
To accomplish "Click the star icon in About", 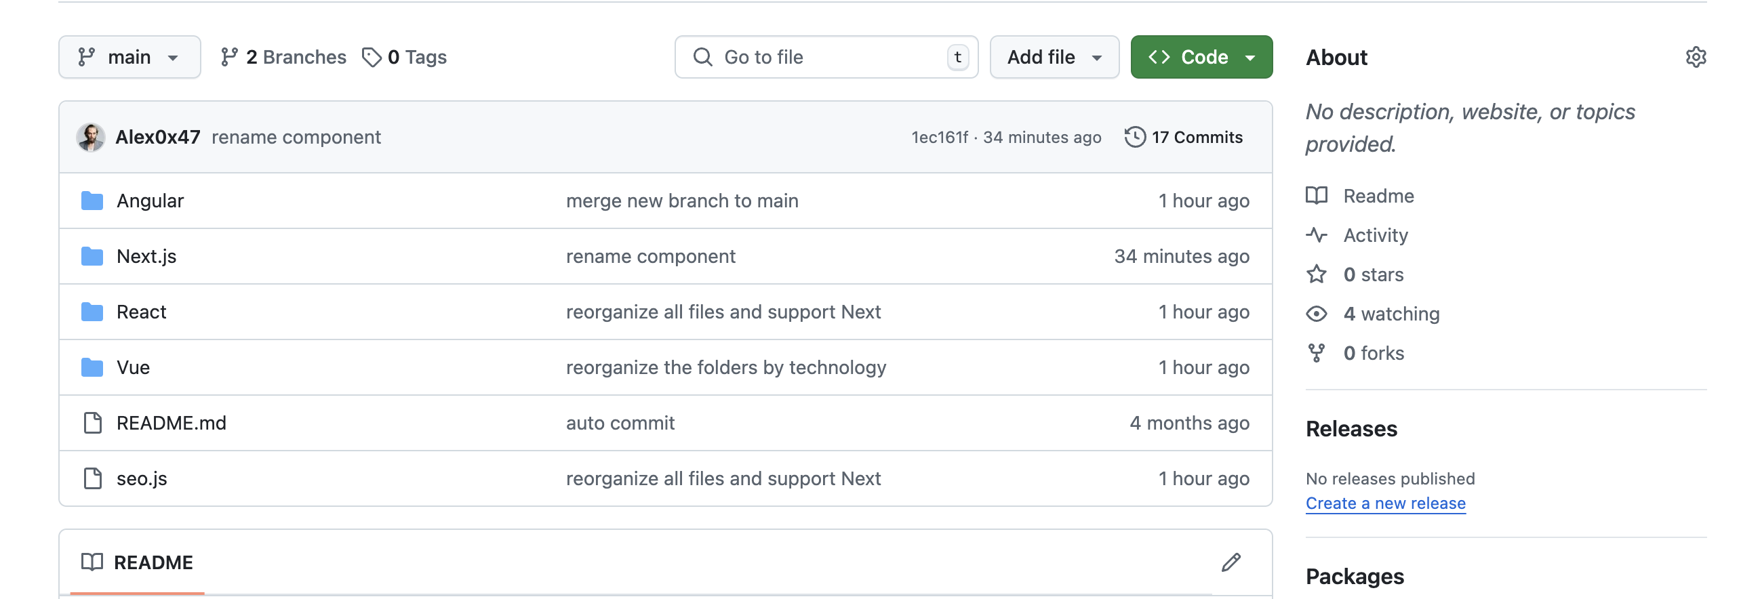I will point(1316,274).
